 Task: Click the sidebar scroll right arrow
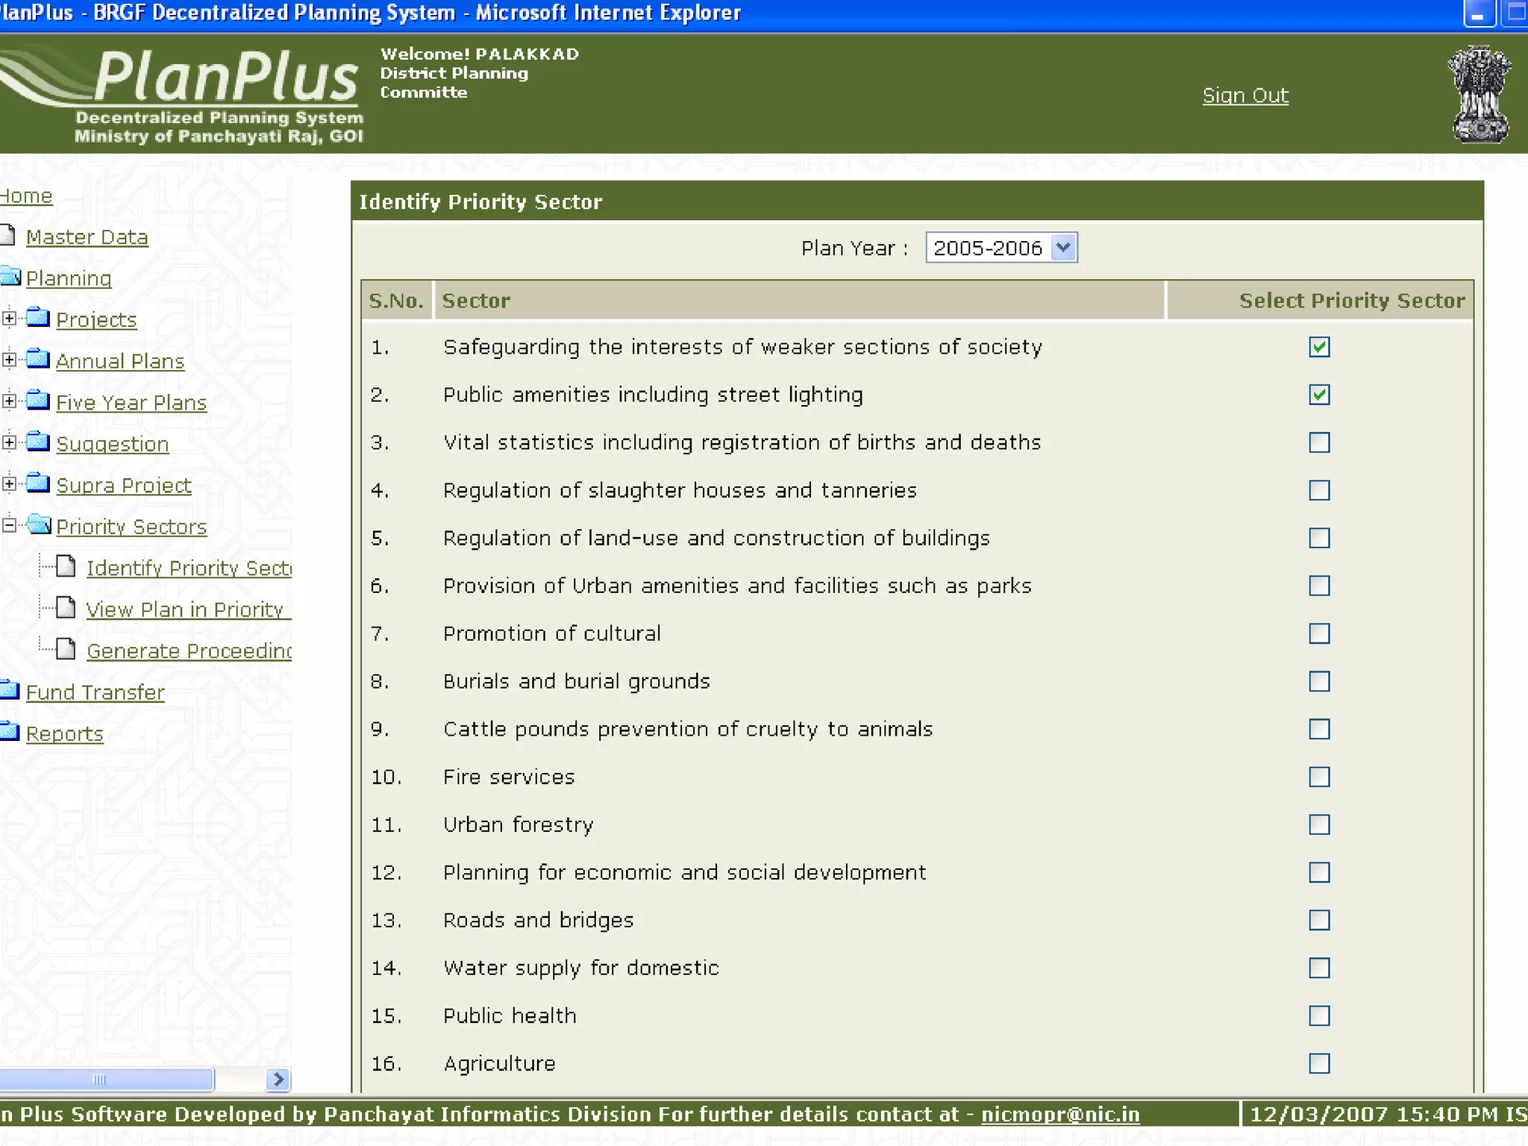click(x=278, y=1079)
